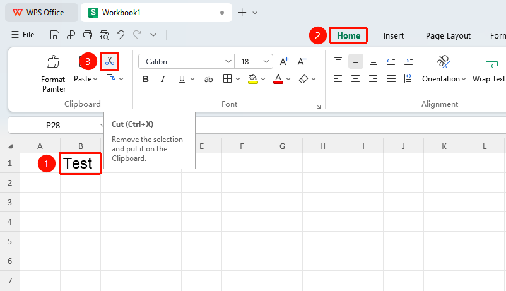Viewport: 506px width, 291px height.
Task: Open Font settings dialog launcher
Action: point(319,107)
